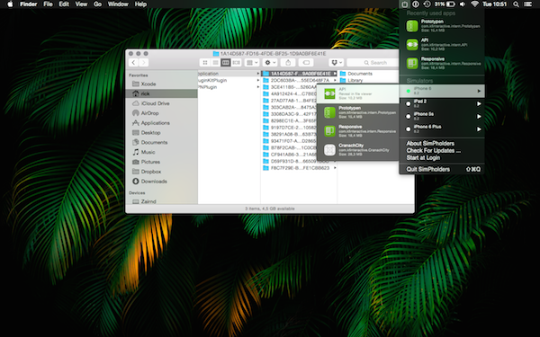Click the Finder Search field
Screen dimensions: 540x337
[x=373, y=63]
